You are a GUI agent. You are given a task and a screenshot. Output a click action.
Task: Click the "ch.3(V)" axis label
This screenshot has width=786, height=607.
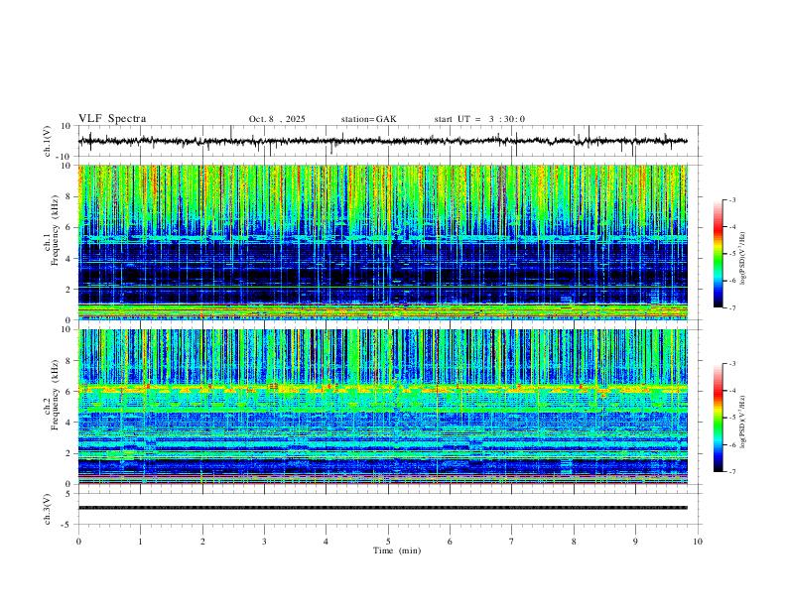click(x=48, y=510)
